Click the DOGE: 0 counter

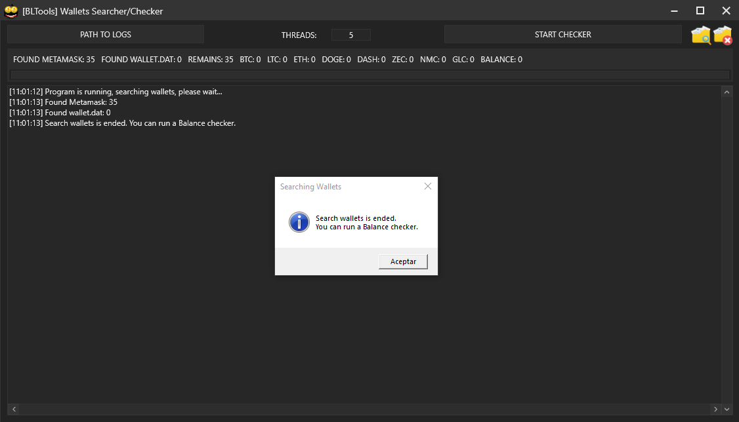337,59
